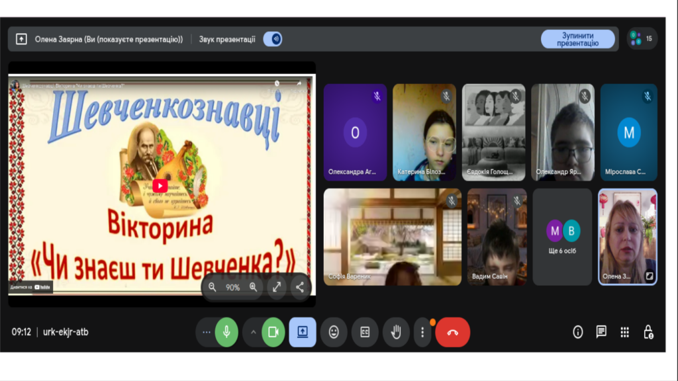The image size is (678, 381).
Task: Toggle the presentation audio switch
Action: (x=273, y=39)
